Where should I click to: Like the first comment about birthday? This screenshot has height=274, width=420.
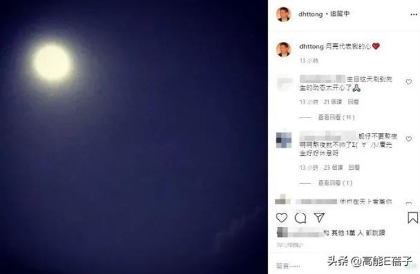pos(409,82)
